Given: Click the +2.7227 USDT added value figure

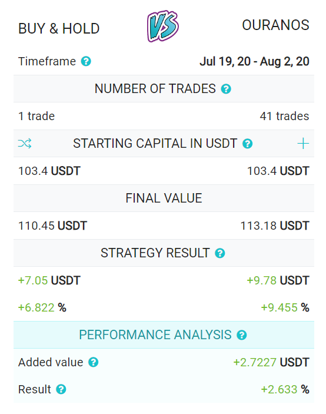Looking at the screenshot, I should (271, 362).
